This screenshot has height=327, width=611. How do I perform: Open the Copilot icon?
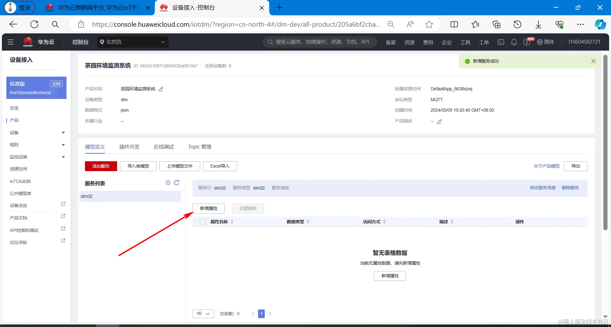click(x=600, y=24)
